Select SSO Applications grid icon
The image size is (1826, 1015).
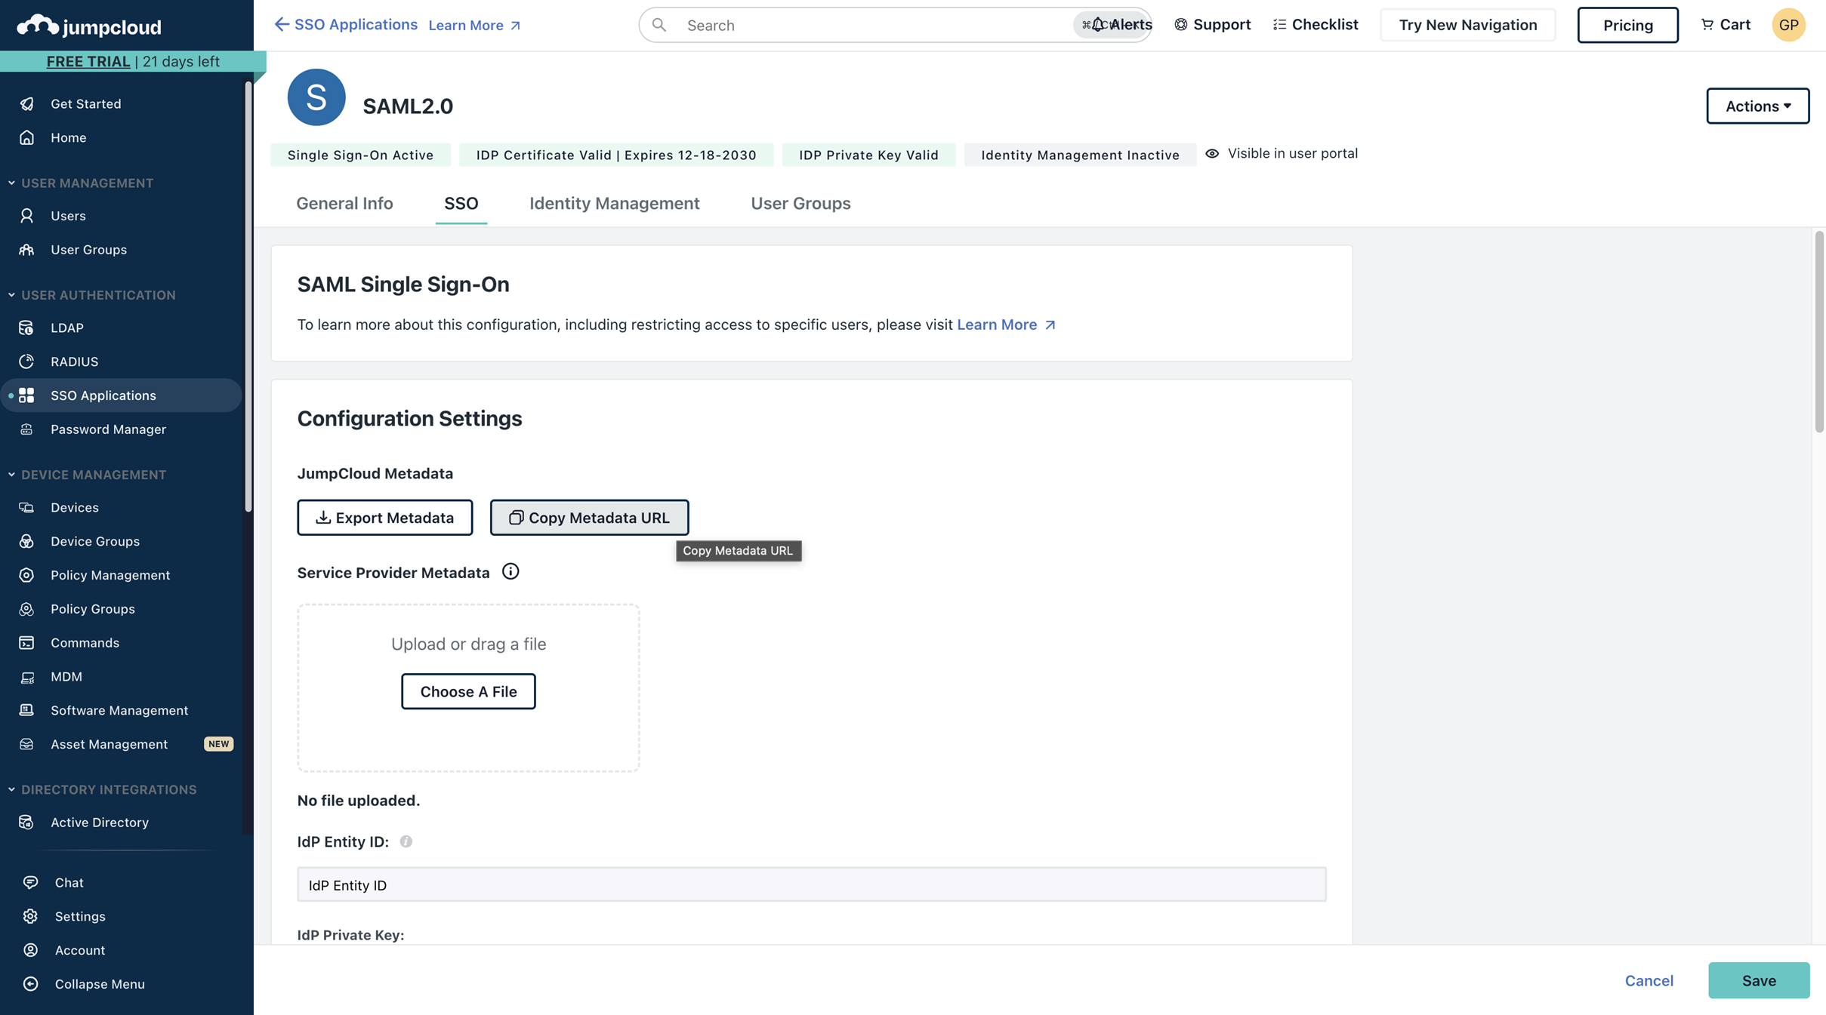(27, 395)
